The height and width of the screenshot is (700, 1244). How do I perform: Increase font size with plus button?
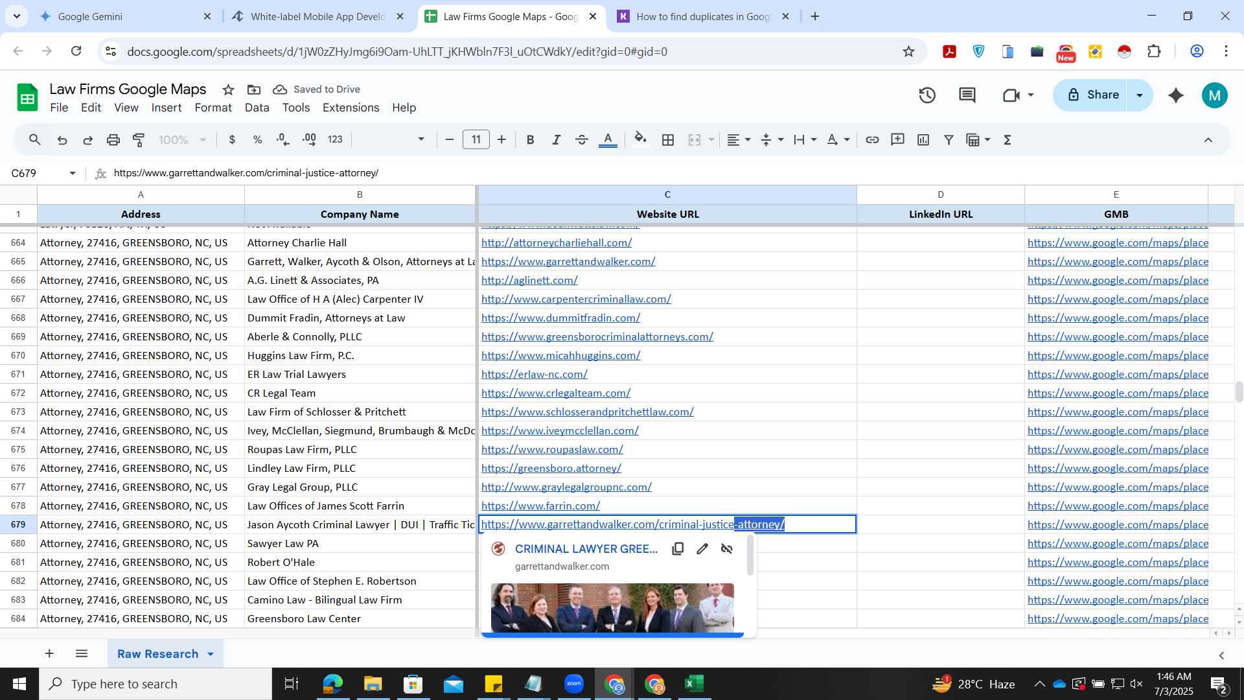pyautogui.click(x=501, y=140)
